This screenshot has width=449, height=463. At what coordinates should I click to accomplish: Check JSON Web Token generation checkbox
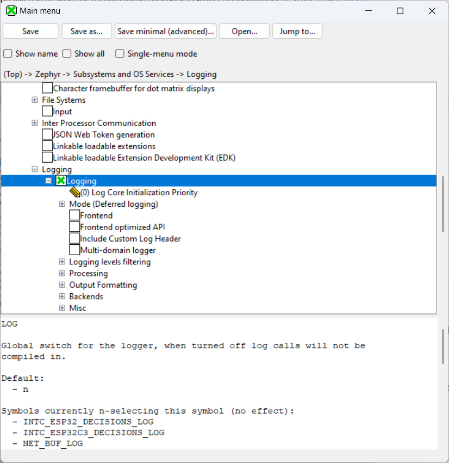(x=47, y=134)
